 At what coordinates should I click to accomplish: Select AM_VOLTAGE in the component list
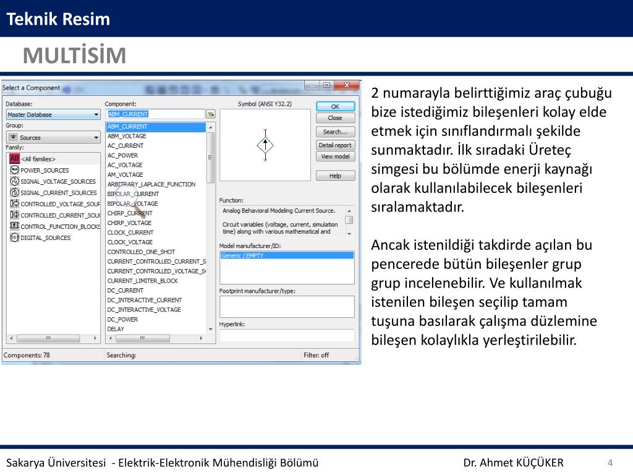tap(156, 175)
